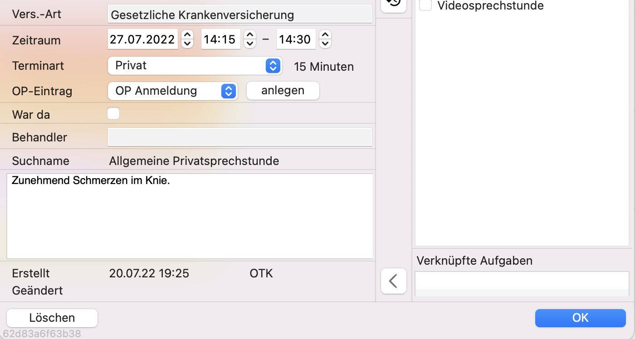
Task: Click the Vers.-Art insurance field
Action: click(239, 15)
